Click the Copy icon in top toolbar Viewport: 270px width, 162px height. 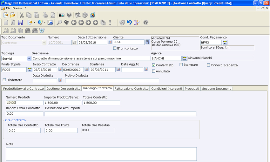[x=29, y=15]
